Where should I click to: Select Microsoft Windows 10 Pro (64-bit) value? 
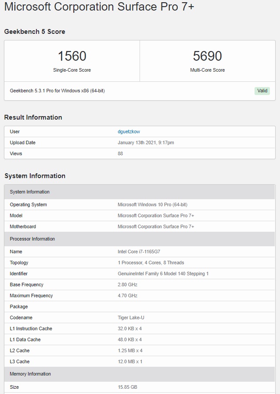(153, 204)
